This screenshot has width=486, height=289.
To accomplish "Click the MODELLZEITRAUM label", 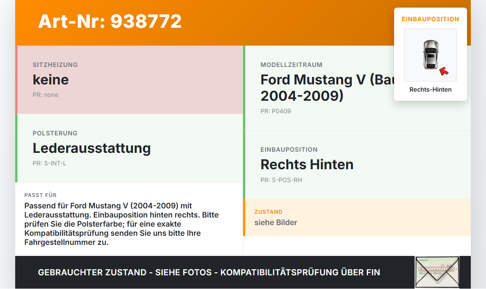I will [291, 65].
